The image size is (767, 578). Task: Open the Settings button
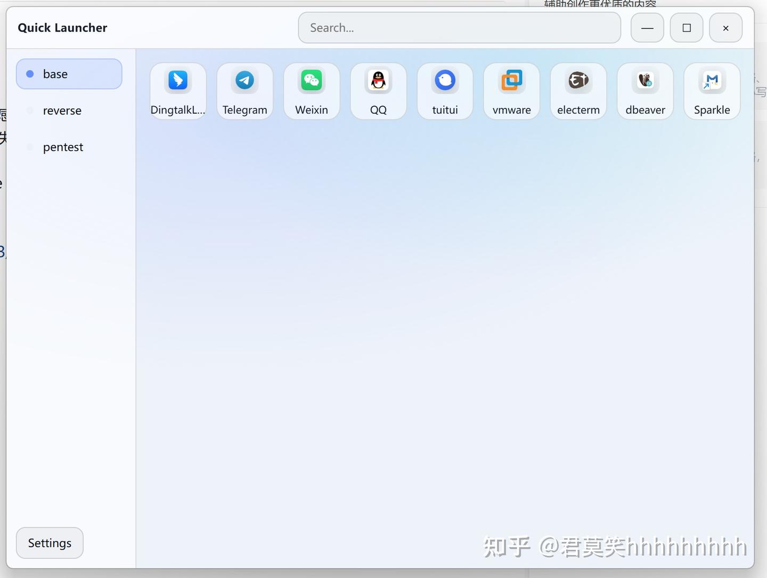point(50,543)
